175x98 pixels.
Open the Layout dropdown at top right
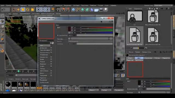pos(163,5)
